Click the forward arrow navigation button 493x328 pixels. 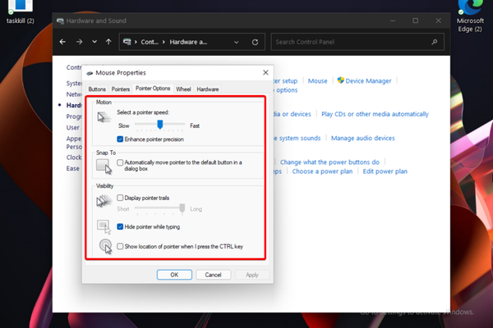click(x=80, y=41)
